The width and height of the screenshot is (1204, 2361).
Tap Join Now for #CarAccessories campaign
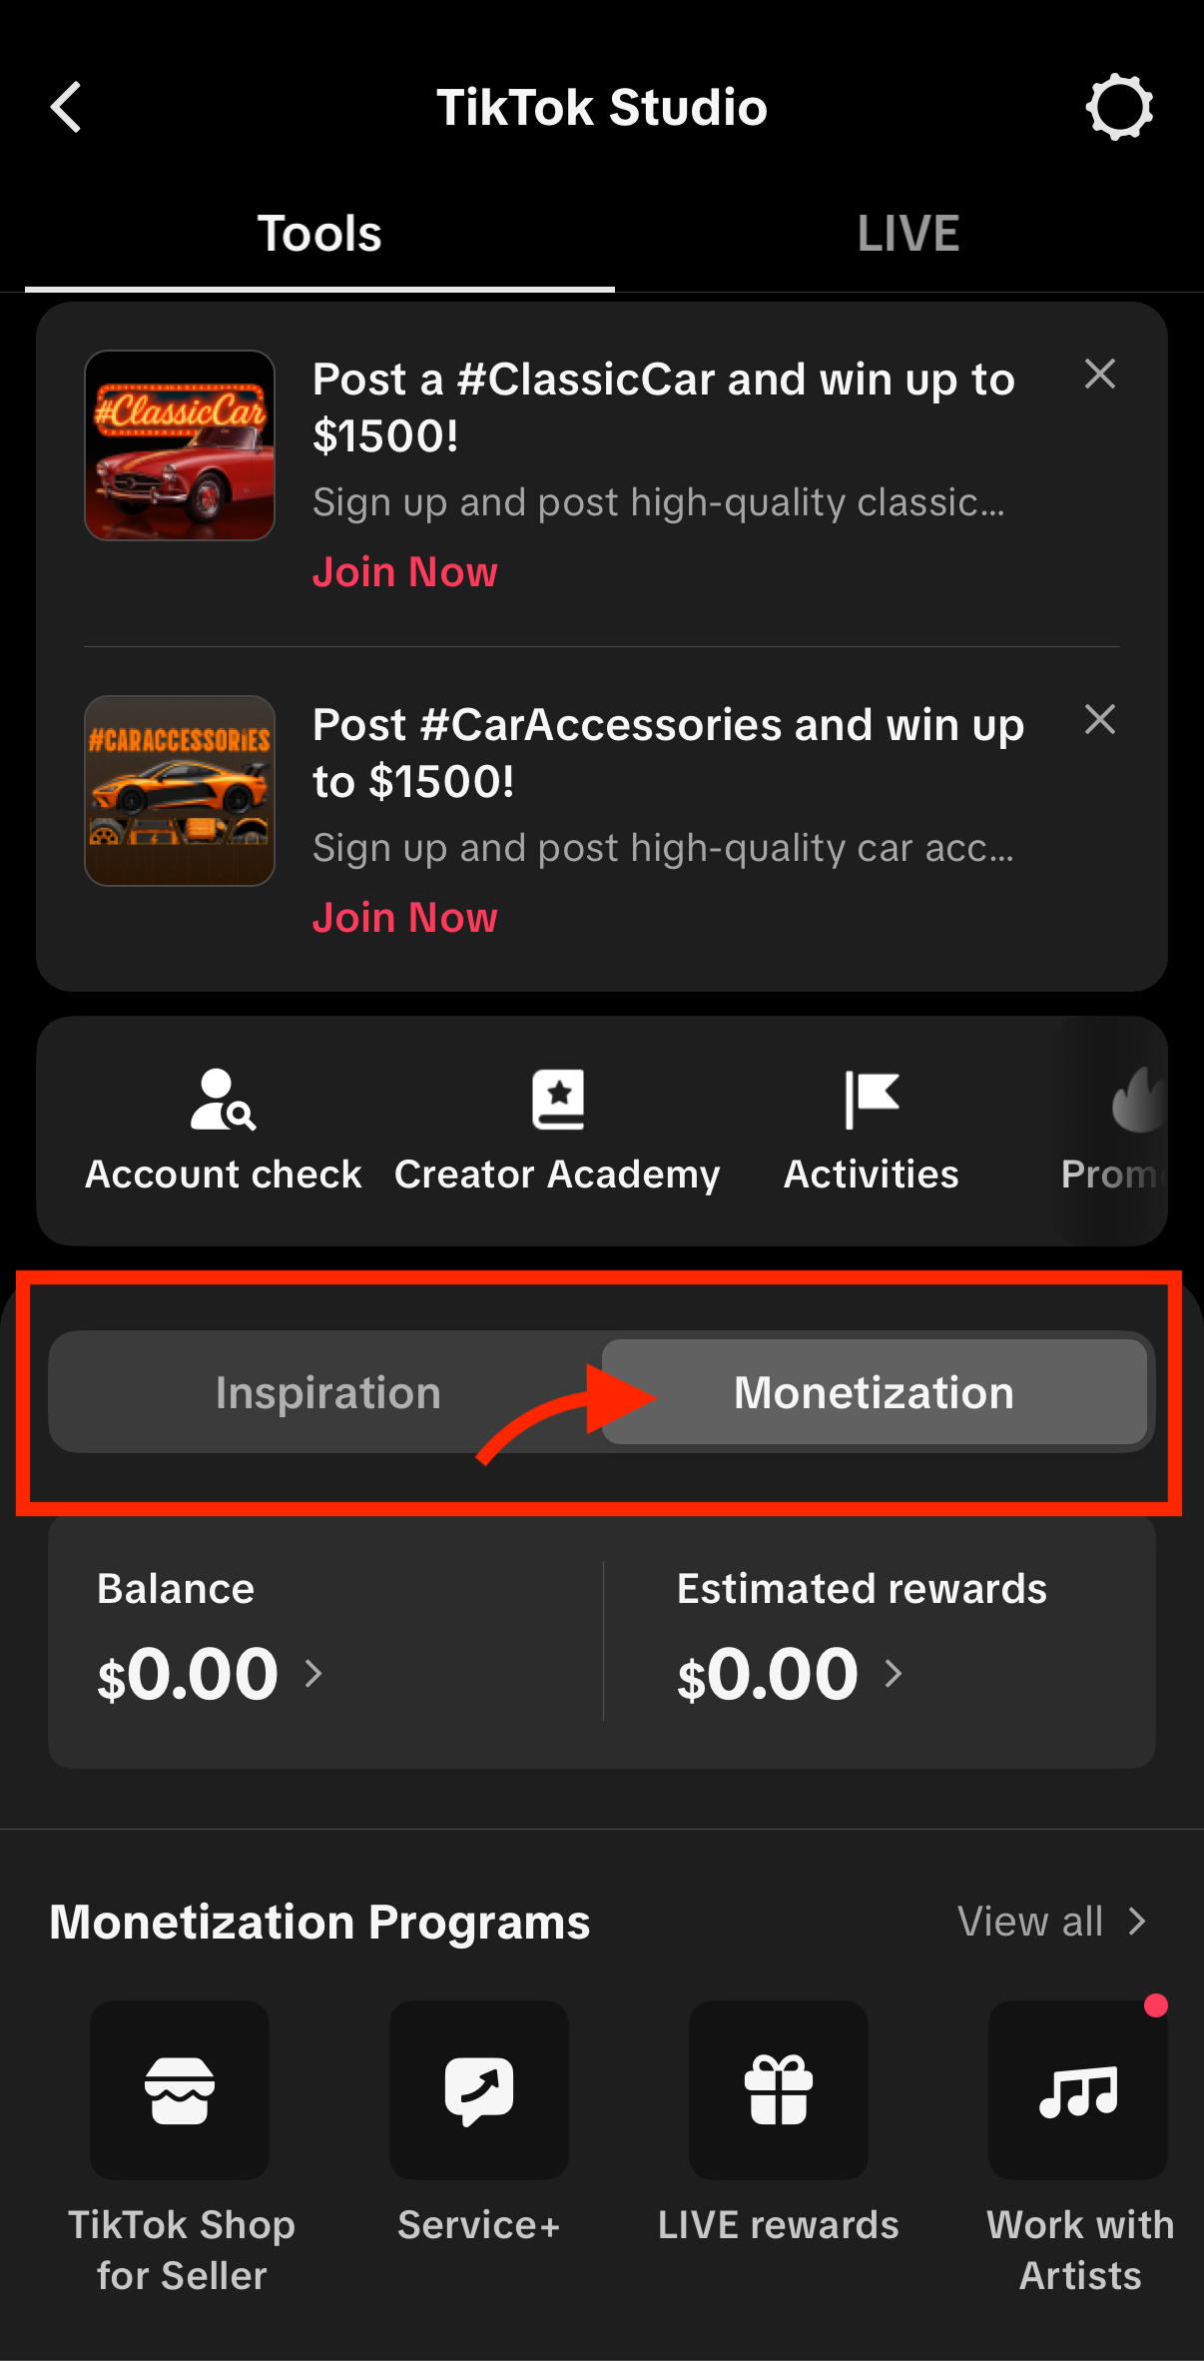point(404,918)
